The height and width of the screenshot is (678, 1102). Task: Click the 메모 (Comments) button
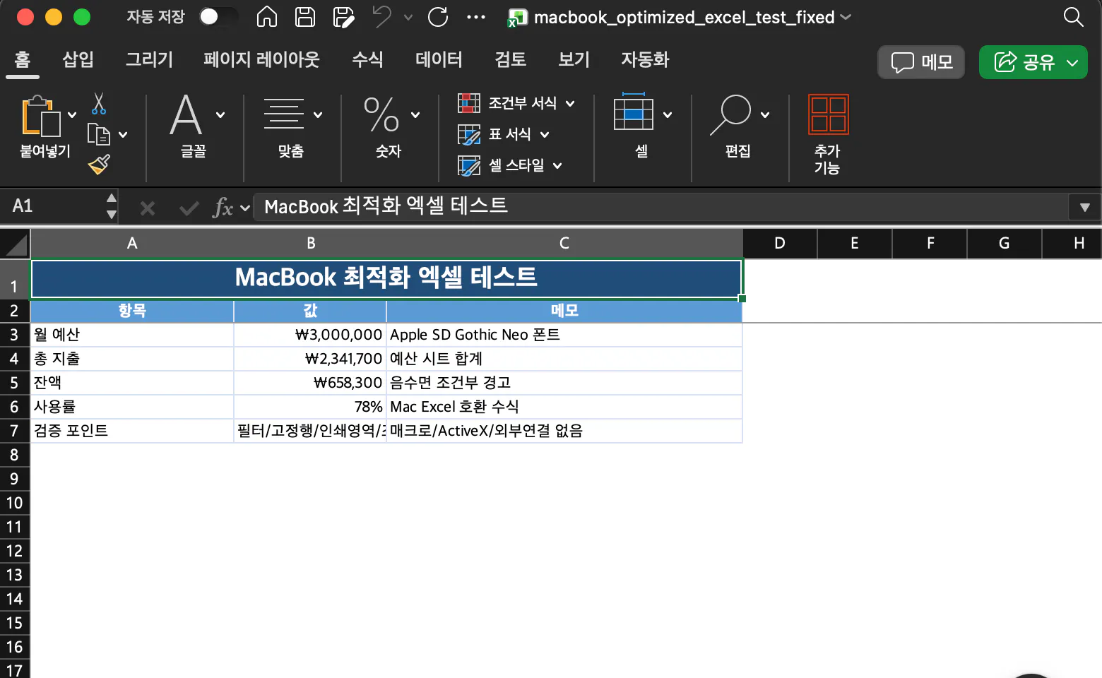[921, 62]
